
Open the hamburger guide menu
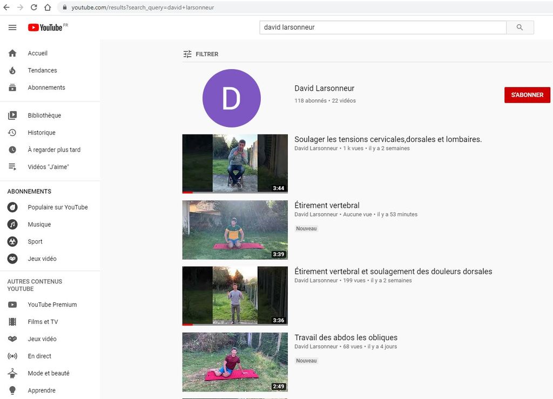click(x=12, y=28)
